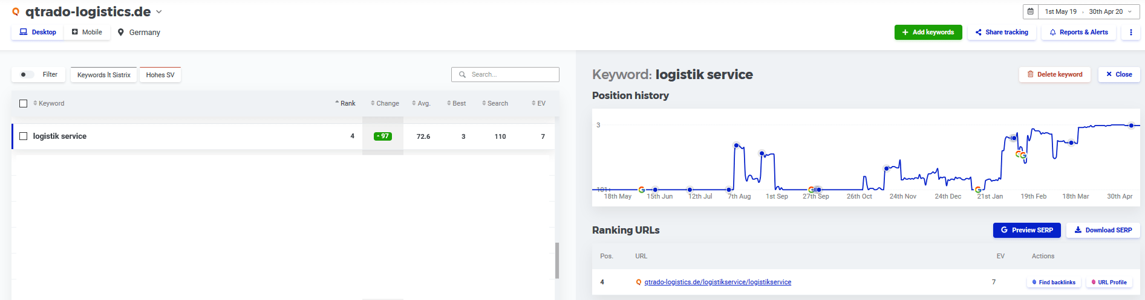Click the Share tracking button
This screenshot has height=300, width=1145.
(x=1002, y=32)
